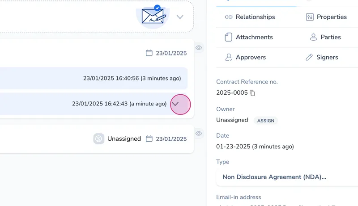
Task: Select the 2025-0005 reference text
Action: click(x=232, y=92)
